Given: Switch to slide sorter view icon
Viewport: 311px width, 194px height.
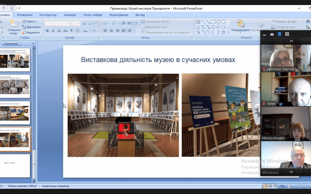Looking at the screenshot, I should (270, 186).
